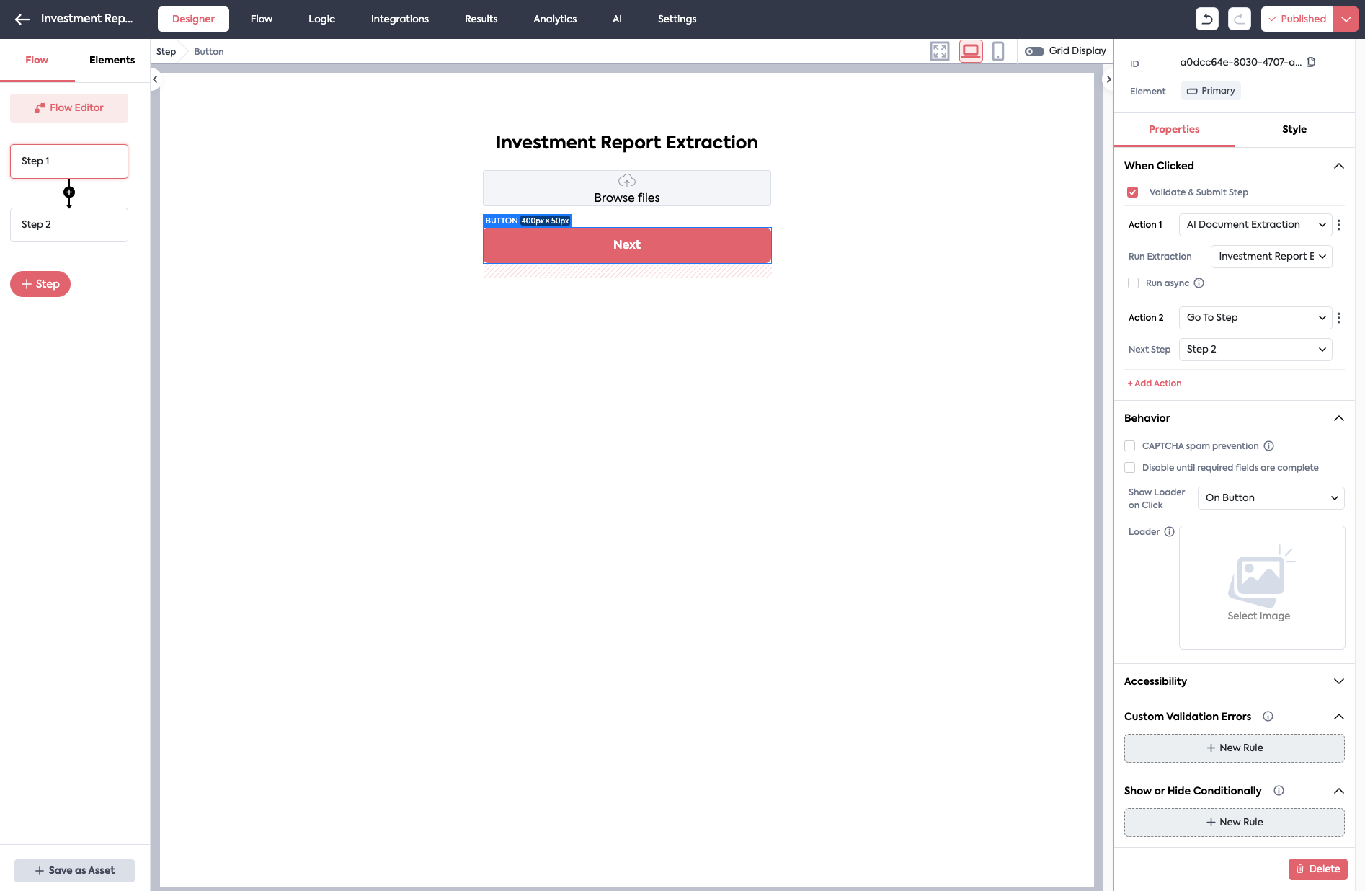This screenshot has height=891, width=1365.
Task: Open the Action 2 Go To Step dropdown
Action: tap(1255, 318)
